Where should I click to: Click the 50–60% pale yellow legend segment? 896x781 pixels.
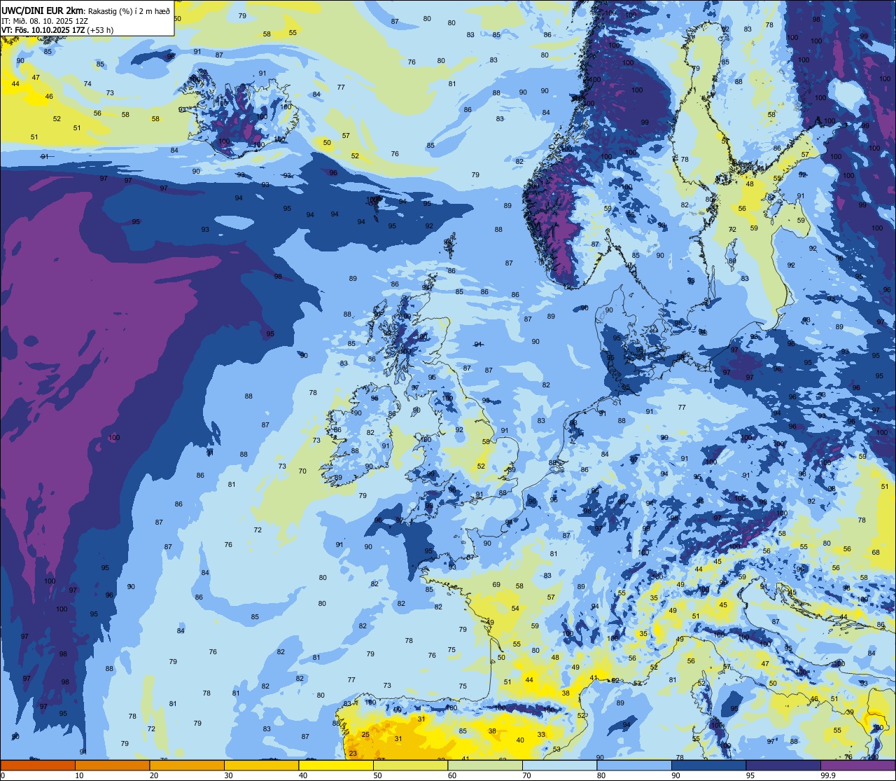[410, 766]
